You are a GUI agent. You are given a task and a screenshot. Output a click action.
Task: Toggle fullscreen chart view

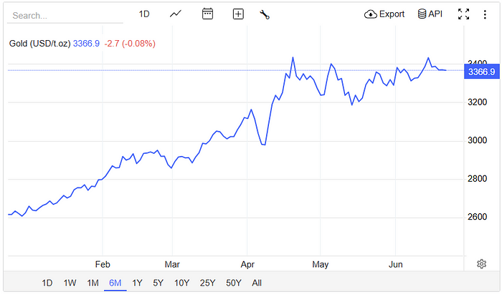[463, 14]
